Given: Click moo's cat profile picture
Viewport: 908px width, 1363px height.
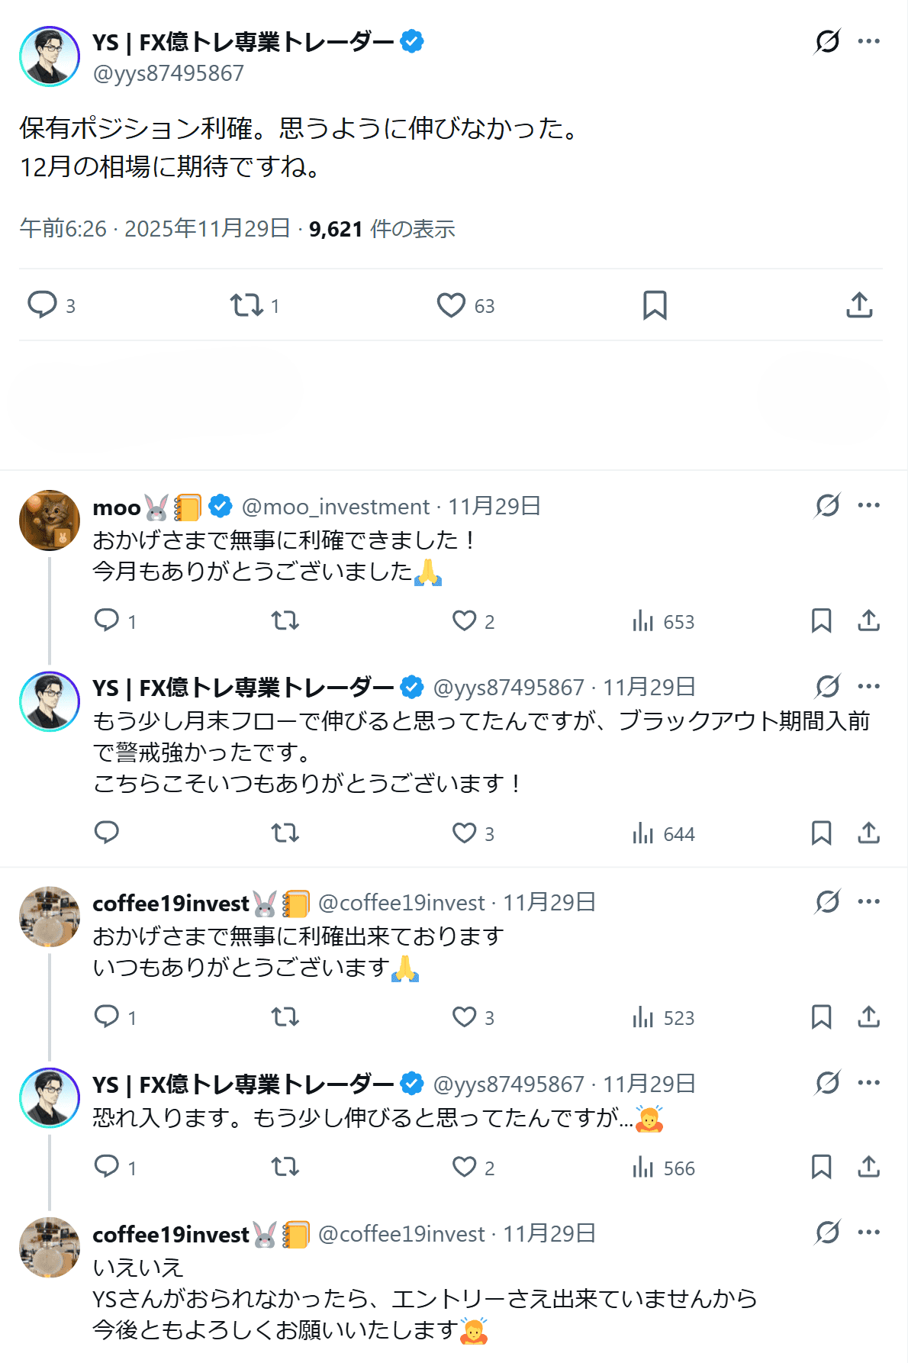Looking at the screenshot, I should pos(50,520).
